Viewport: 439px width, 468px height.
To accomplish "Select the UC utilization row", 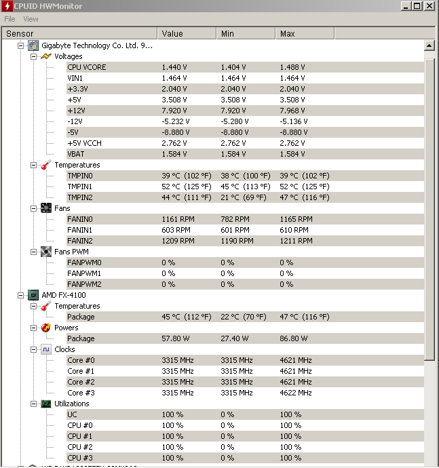I will coord(245,414).
